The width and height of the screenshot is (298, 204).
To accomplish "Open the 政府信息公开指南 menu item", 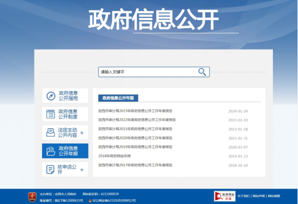I will (68, 96).
